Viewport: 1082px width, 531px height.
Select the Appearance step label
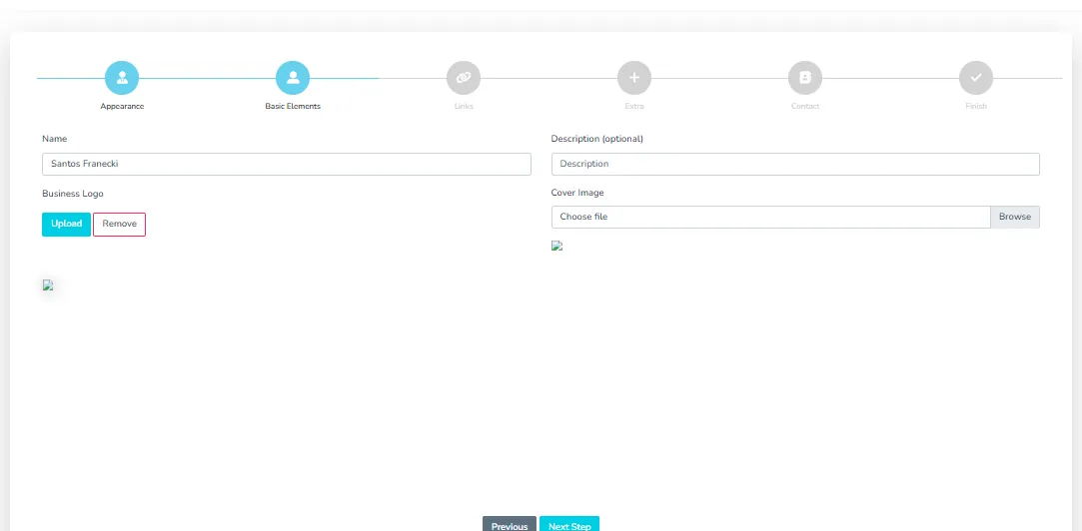coord(122,106)
